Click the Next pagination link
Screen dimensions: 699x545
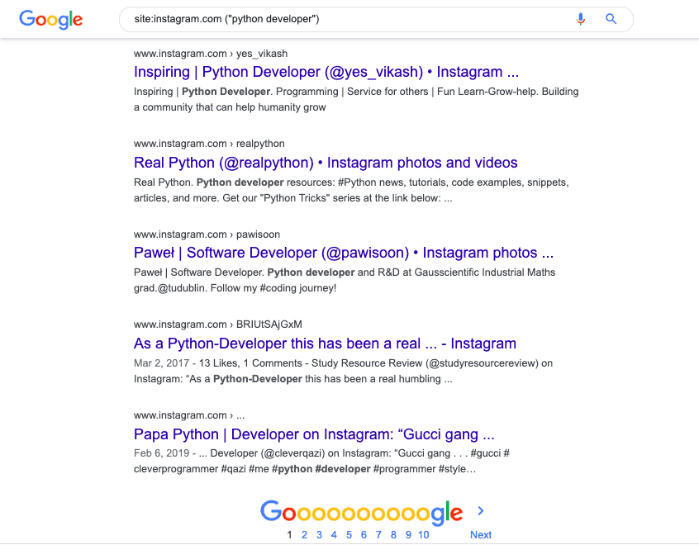481,535
